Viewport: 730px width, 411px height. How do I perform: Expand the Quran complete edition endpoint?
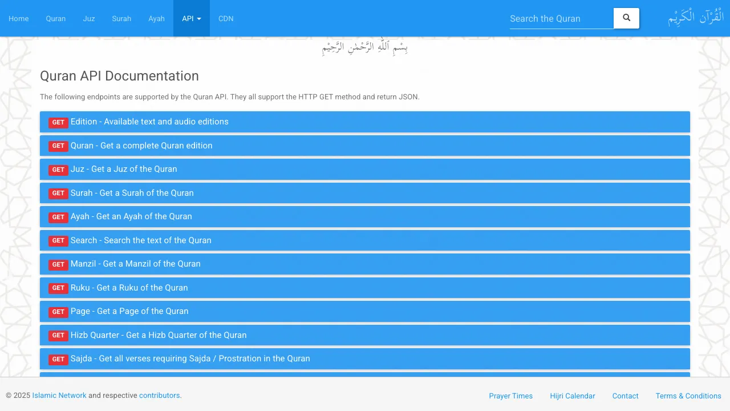point(365,146)
